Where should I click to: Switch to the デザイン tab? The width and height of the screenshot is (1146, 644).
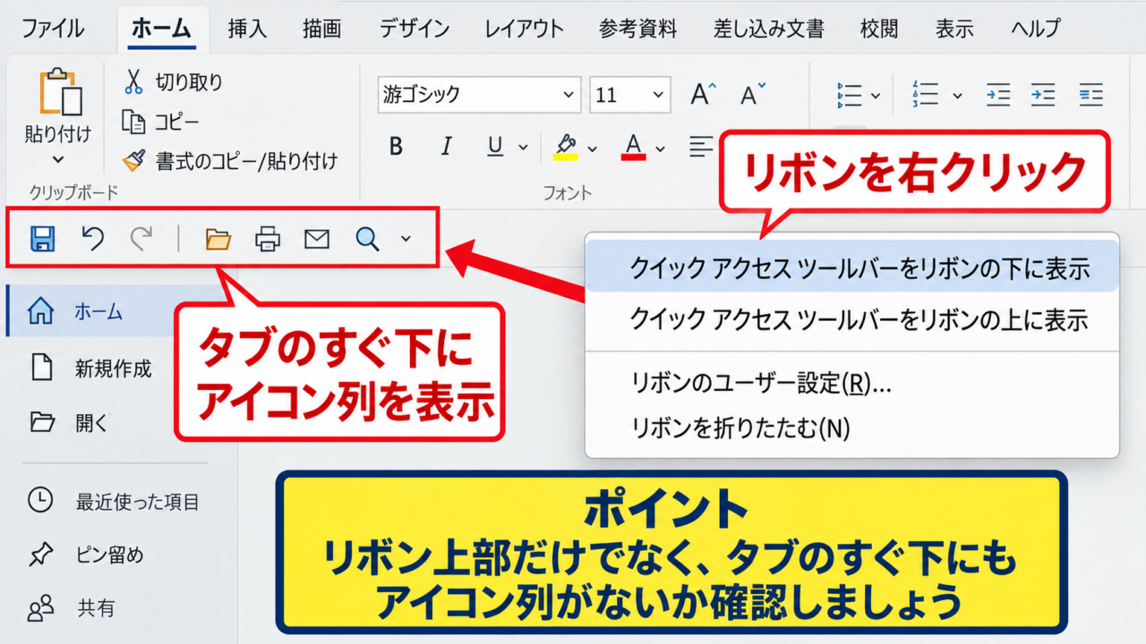(x=414, y=29)
